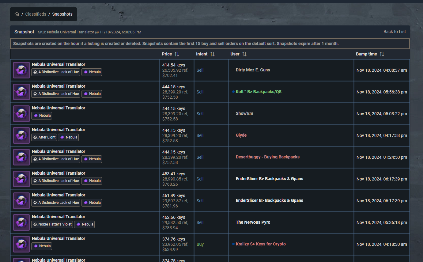Click the item image in the Clyde row

[21, 135]
